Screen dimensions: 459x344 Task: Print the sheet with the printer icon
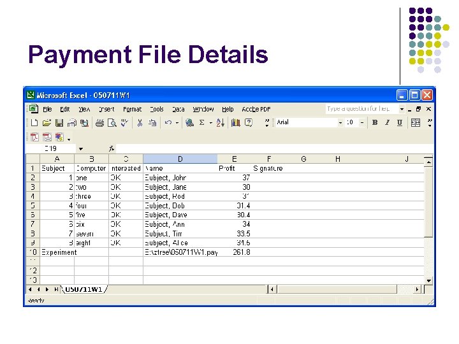click(99, 123)
